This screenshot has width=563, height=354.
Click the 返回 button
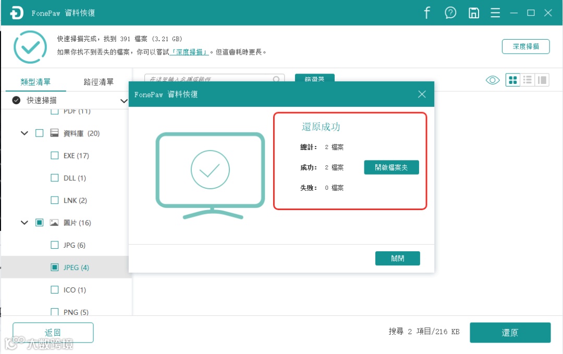click(53, 333)
